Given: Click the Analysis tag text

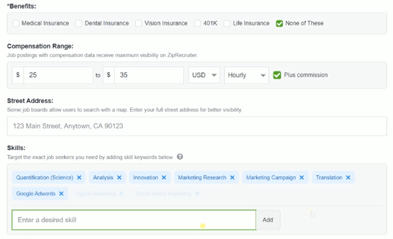Looking at the screenshot, I should (x=103, y=177).
